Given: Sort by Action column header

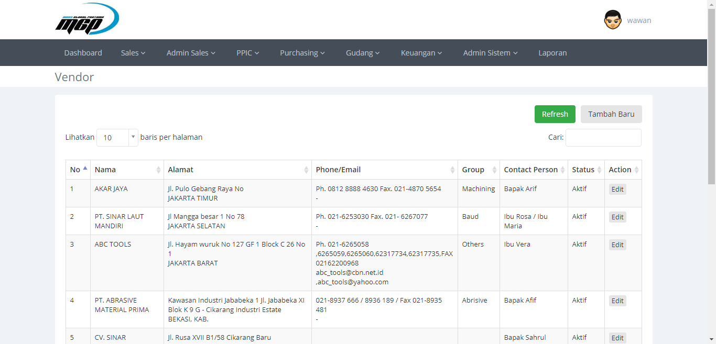Looking at the screenshot, I should [623, 170].
